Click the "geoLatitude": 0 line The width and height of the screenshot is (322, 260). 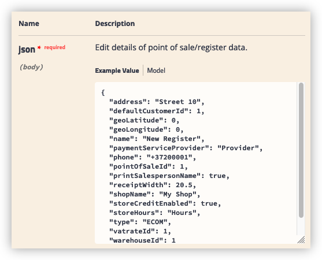click(x=144, y=120)
